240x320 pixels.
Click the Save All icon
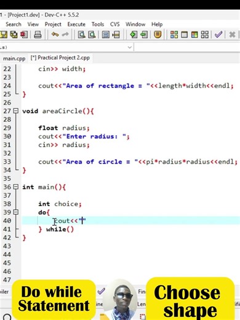click(14, 34)
